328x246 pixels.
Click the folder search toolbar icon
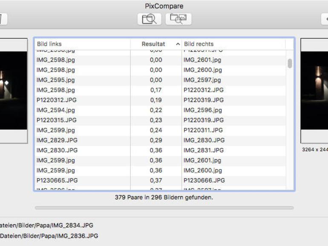click(149, 19)
